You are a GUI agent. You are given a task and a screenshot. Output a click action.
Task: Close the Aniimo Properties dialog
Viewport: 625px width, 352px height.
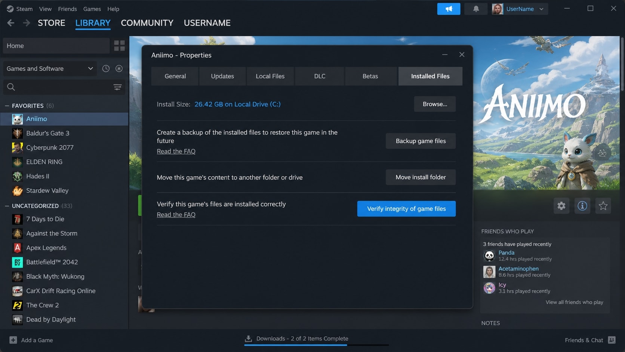pyautogui.click(x=462, y=55)
